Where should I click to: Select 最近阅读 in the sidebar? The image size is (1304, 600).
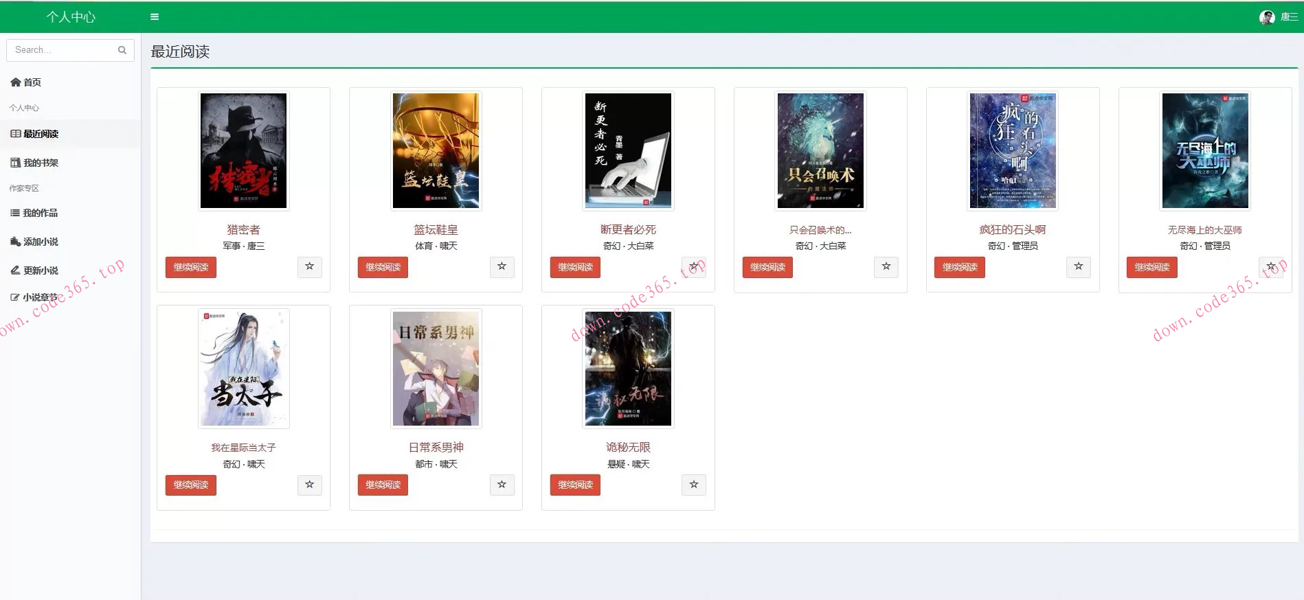pos(70,134)
